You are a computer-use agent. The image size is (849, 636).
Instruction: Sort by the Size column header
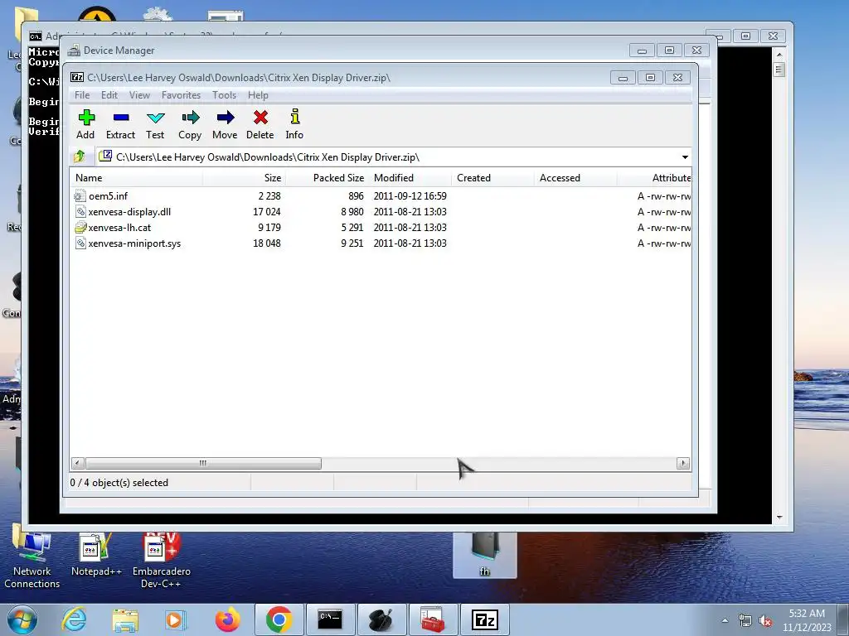pos(244,178)
